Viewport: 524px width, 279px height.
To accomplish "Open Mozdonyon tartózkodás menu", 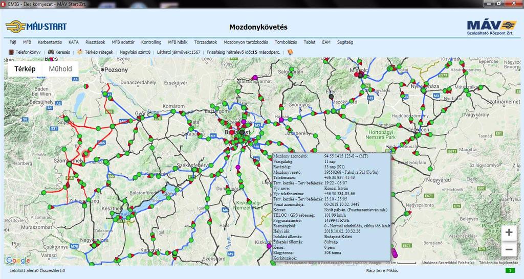I will [246, 42].
